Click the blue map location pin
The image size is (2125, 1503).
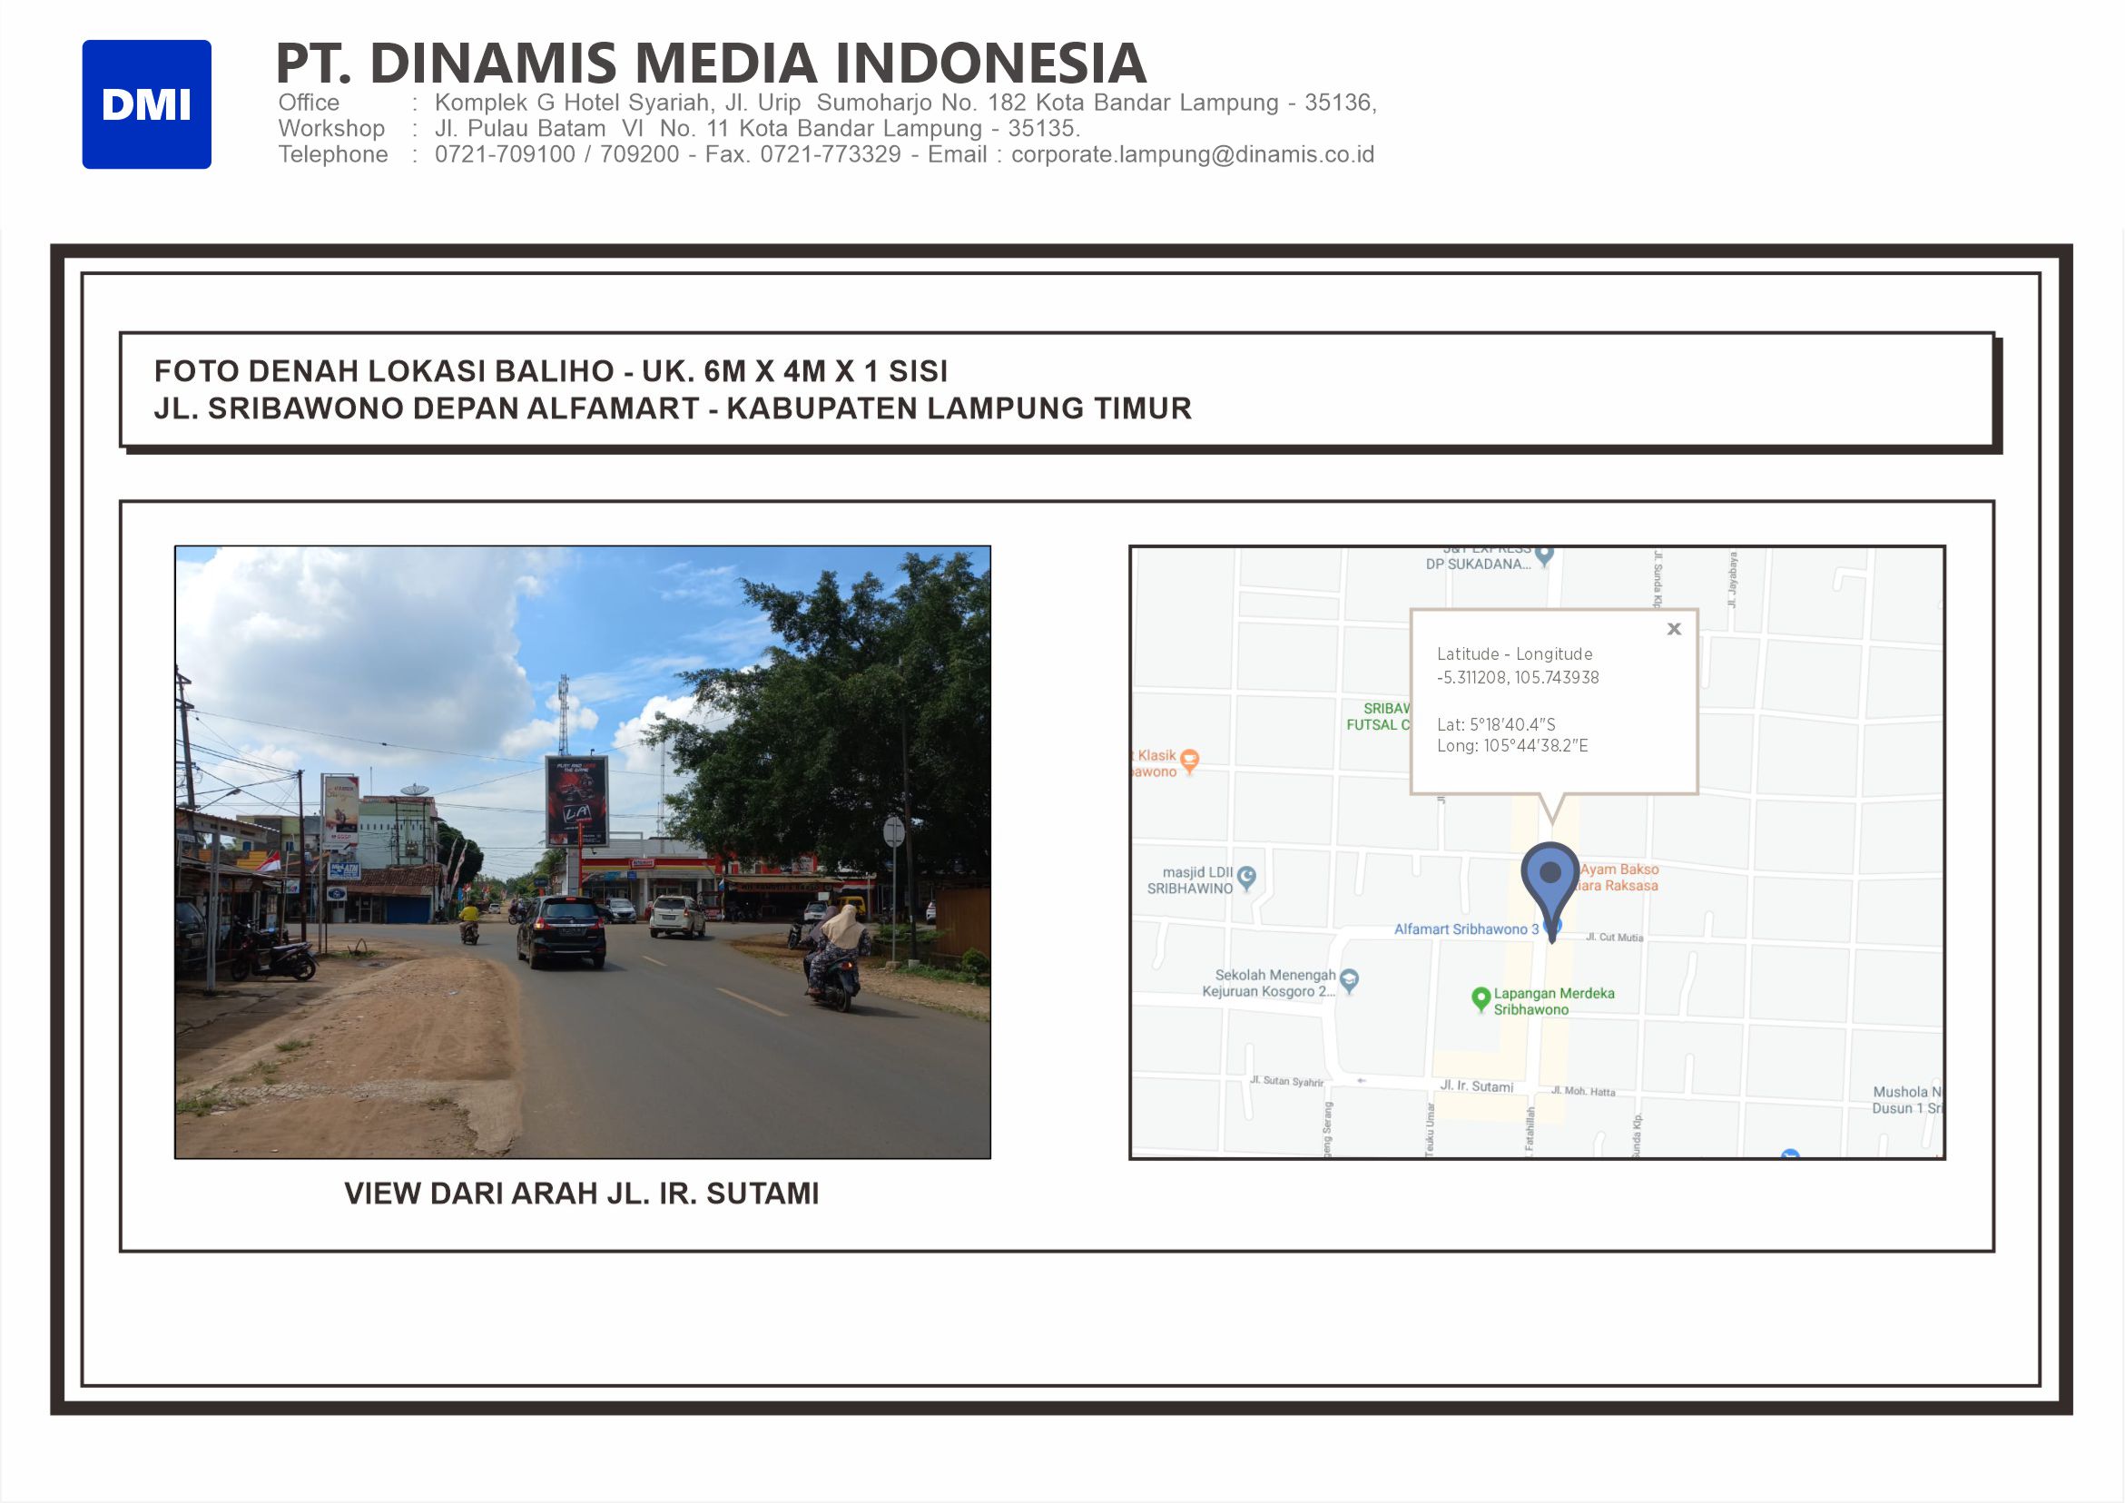1550,891
